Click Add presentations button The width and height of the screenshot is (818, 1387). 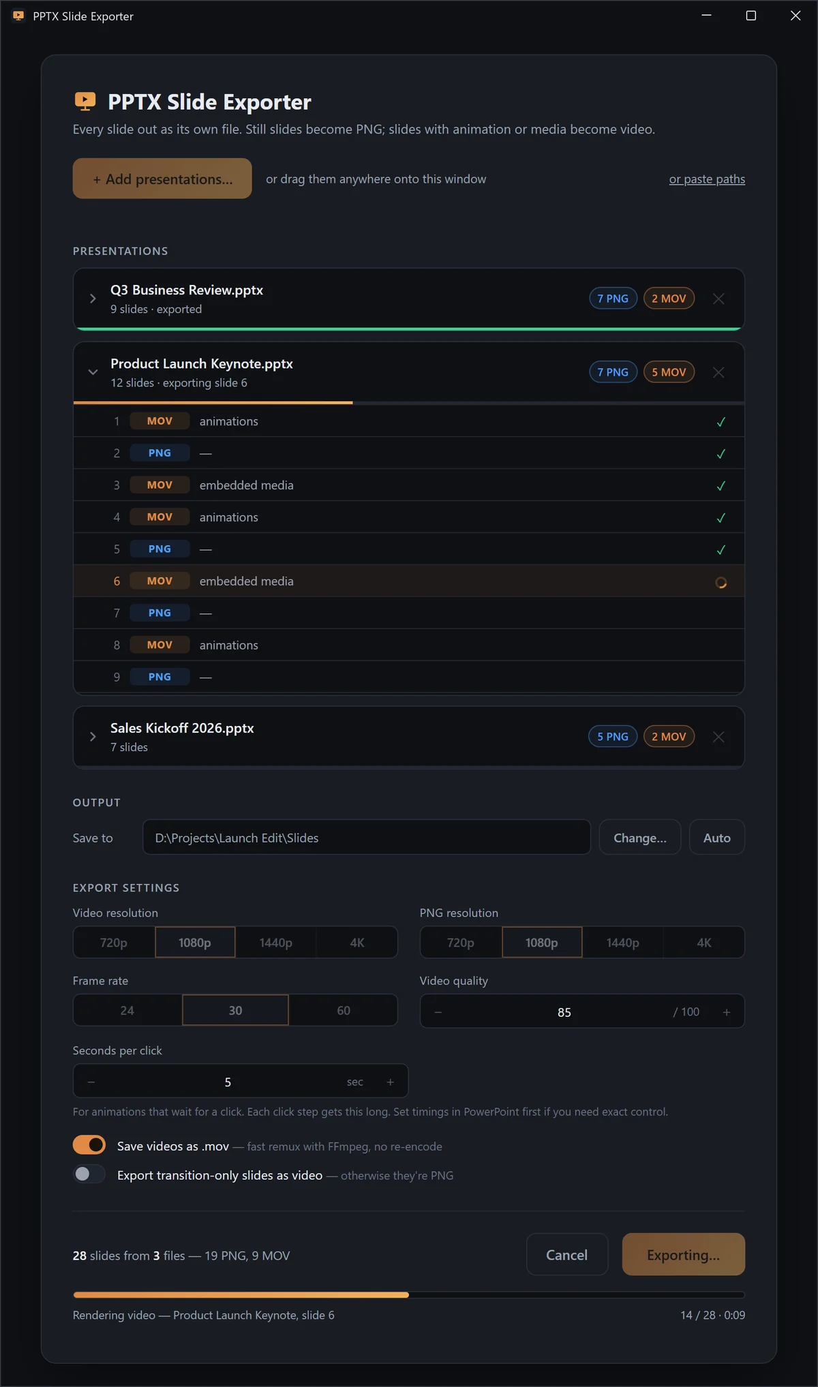pyautogui.click(x=162, y=179)
